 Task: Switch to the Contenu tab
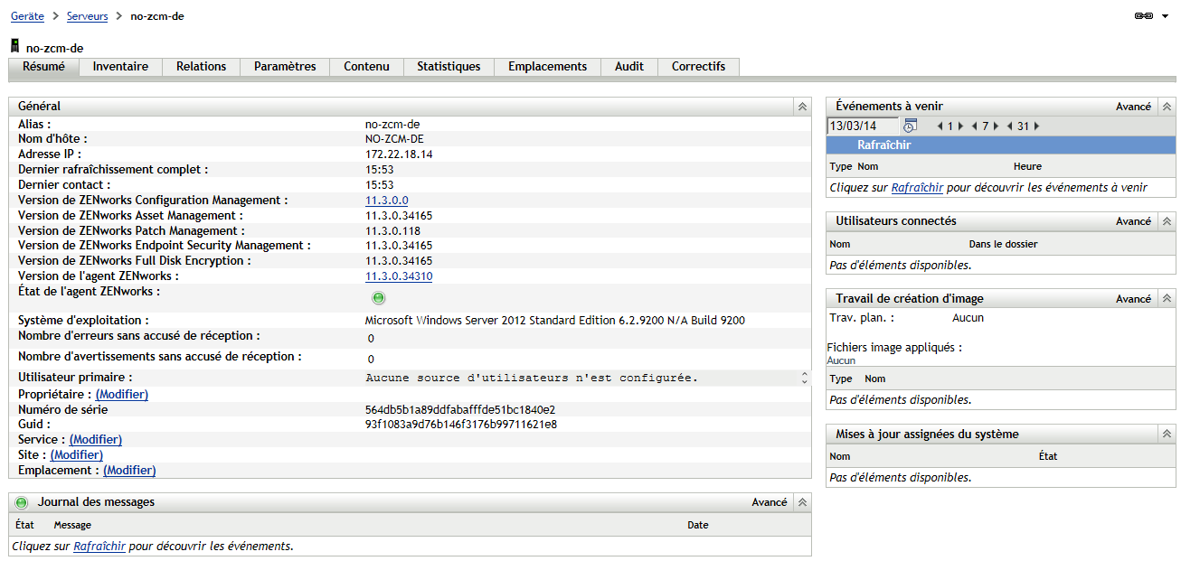tap(366, 67)
